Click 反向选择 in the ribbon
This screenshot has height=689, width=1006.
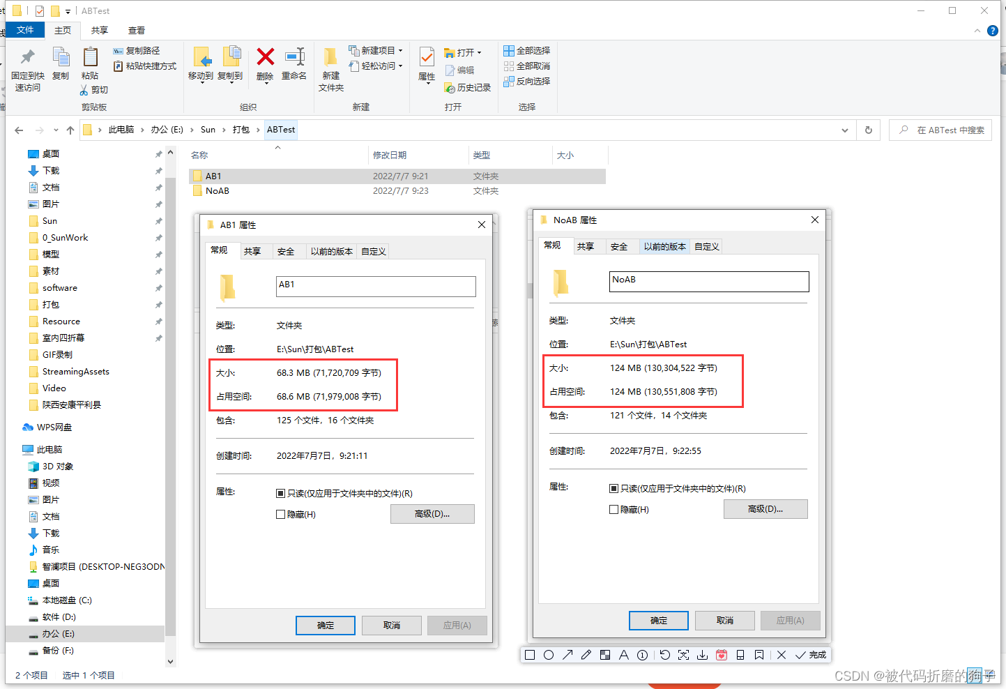(x=527, y=82)
